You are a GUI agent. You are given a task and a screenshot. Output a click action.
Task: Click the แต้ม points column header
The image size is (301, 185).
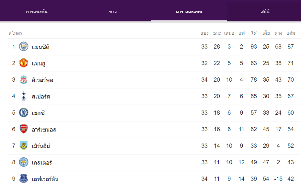click(291, 33)
